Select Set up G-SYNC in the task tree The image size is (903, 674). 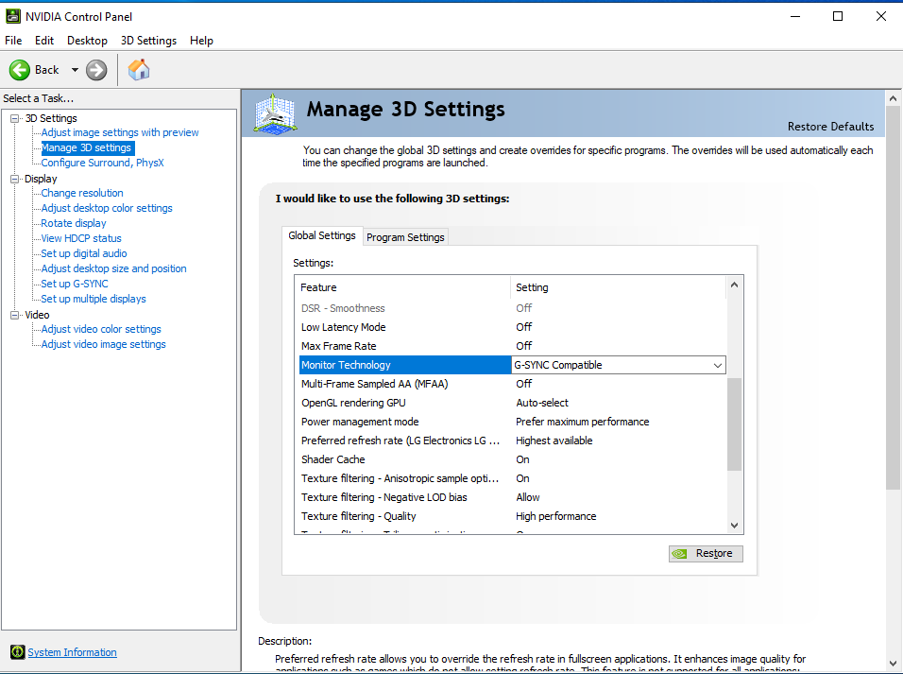coord(75,284)
